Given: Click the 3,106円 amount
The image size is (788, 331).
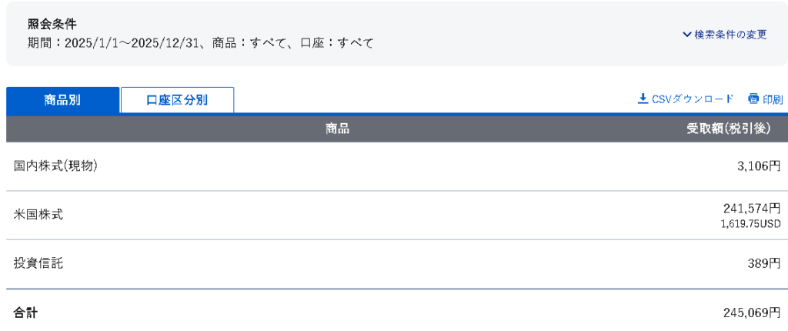Looking at the screenshot, I should pyautogui.click(x=758, y=166).
